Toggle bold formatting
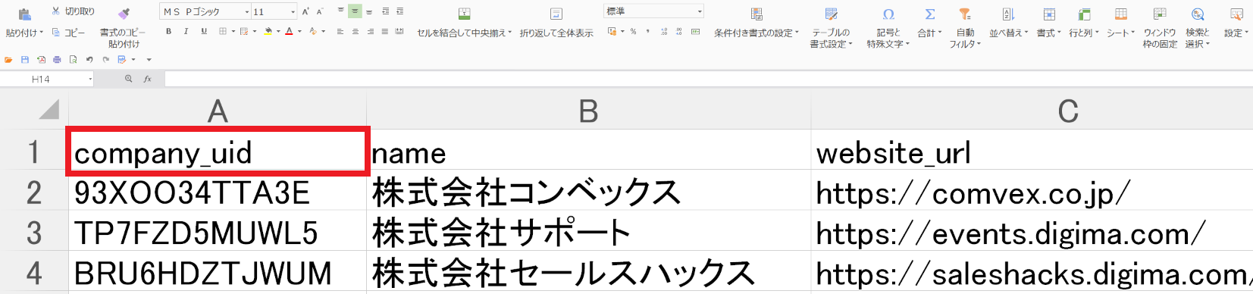 tap(168, 32)
